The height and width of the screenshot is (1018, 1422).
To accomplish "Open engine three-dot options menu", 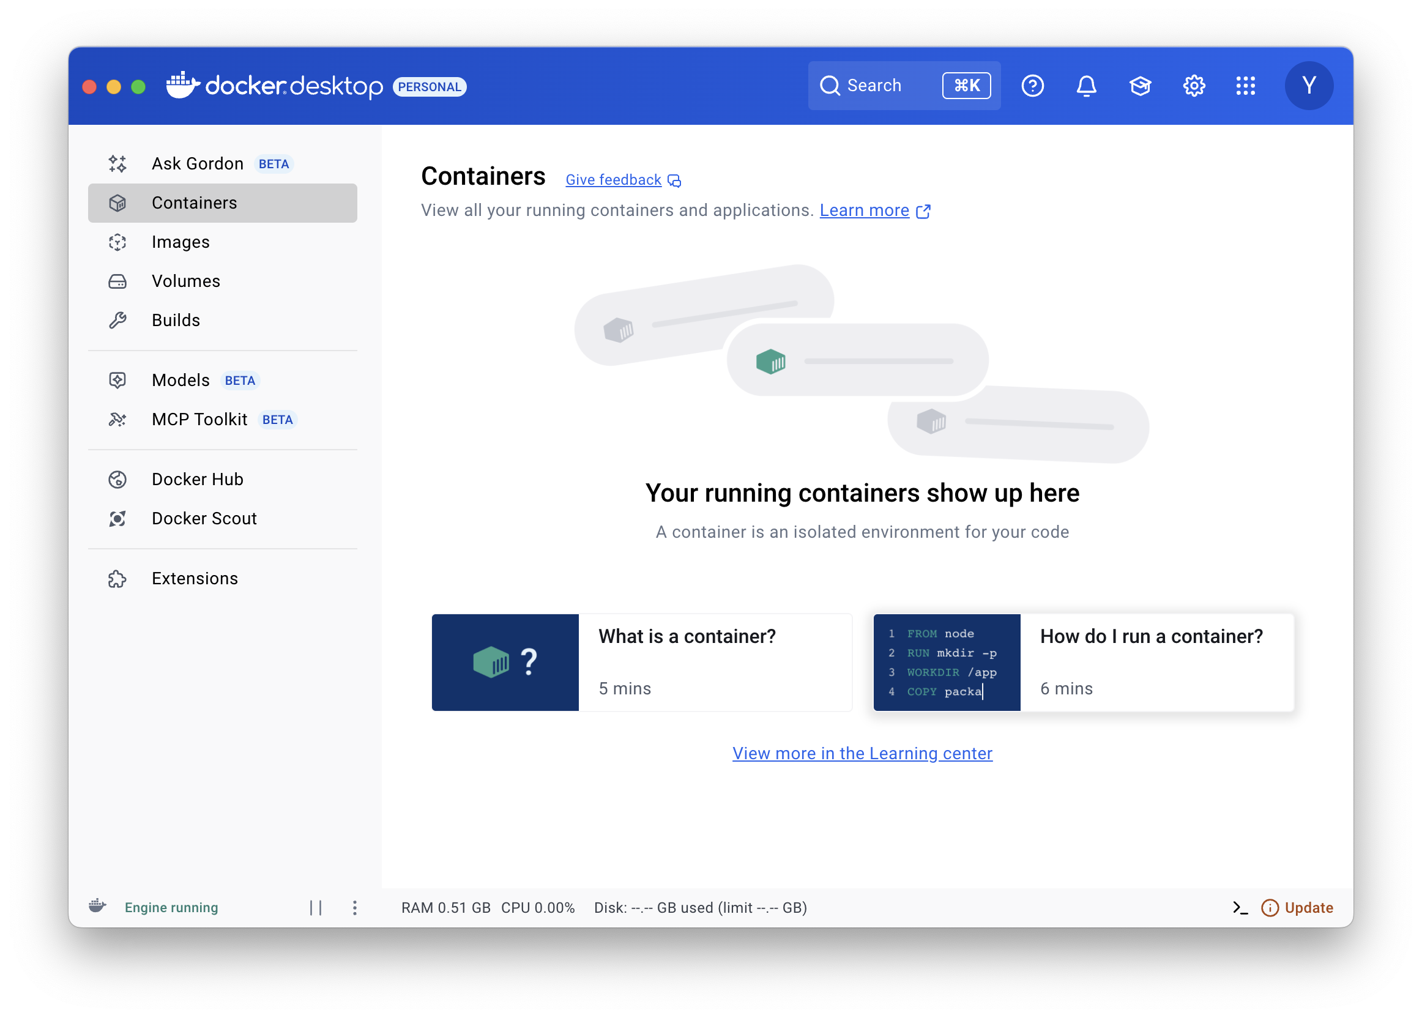I will click(x=354, y=907).
